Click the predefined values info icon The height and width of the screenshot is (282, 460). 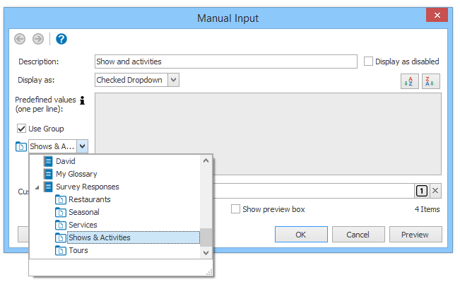[x=83, y=100]
